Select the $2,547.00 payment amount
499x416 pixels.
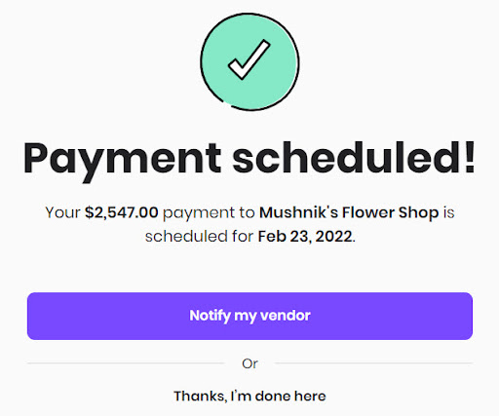pos(122,212)
